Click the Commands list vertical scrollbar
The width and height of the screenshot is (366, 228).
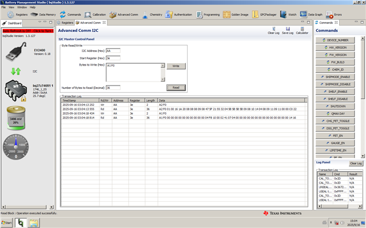click(x=363, y=97)
